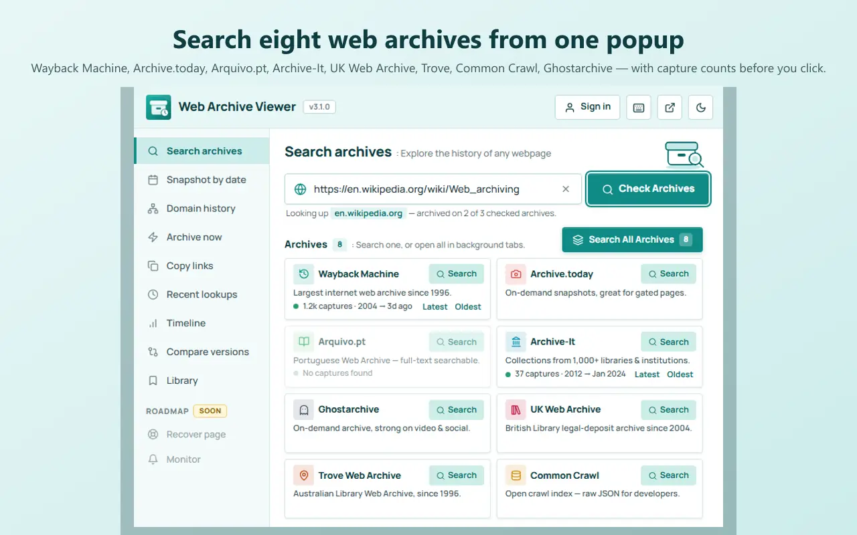Open Snapshot by date sidebar item
Viewport: 857px width, 535px height.
tap(202, 180)
